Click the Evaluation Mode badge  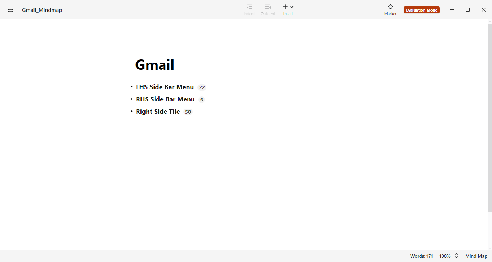pyautogui.click(x=422, y=10)
